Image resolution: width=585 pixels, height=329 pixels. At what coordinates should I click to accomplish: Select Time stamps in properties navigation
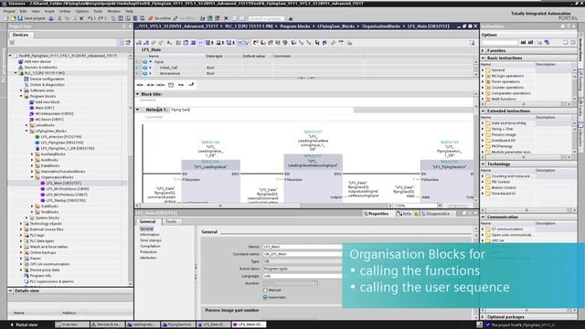pos(150,240)
